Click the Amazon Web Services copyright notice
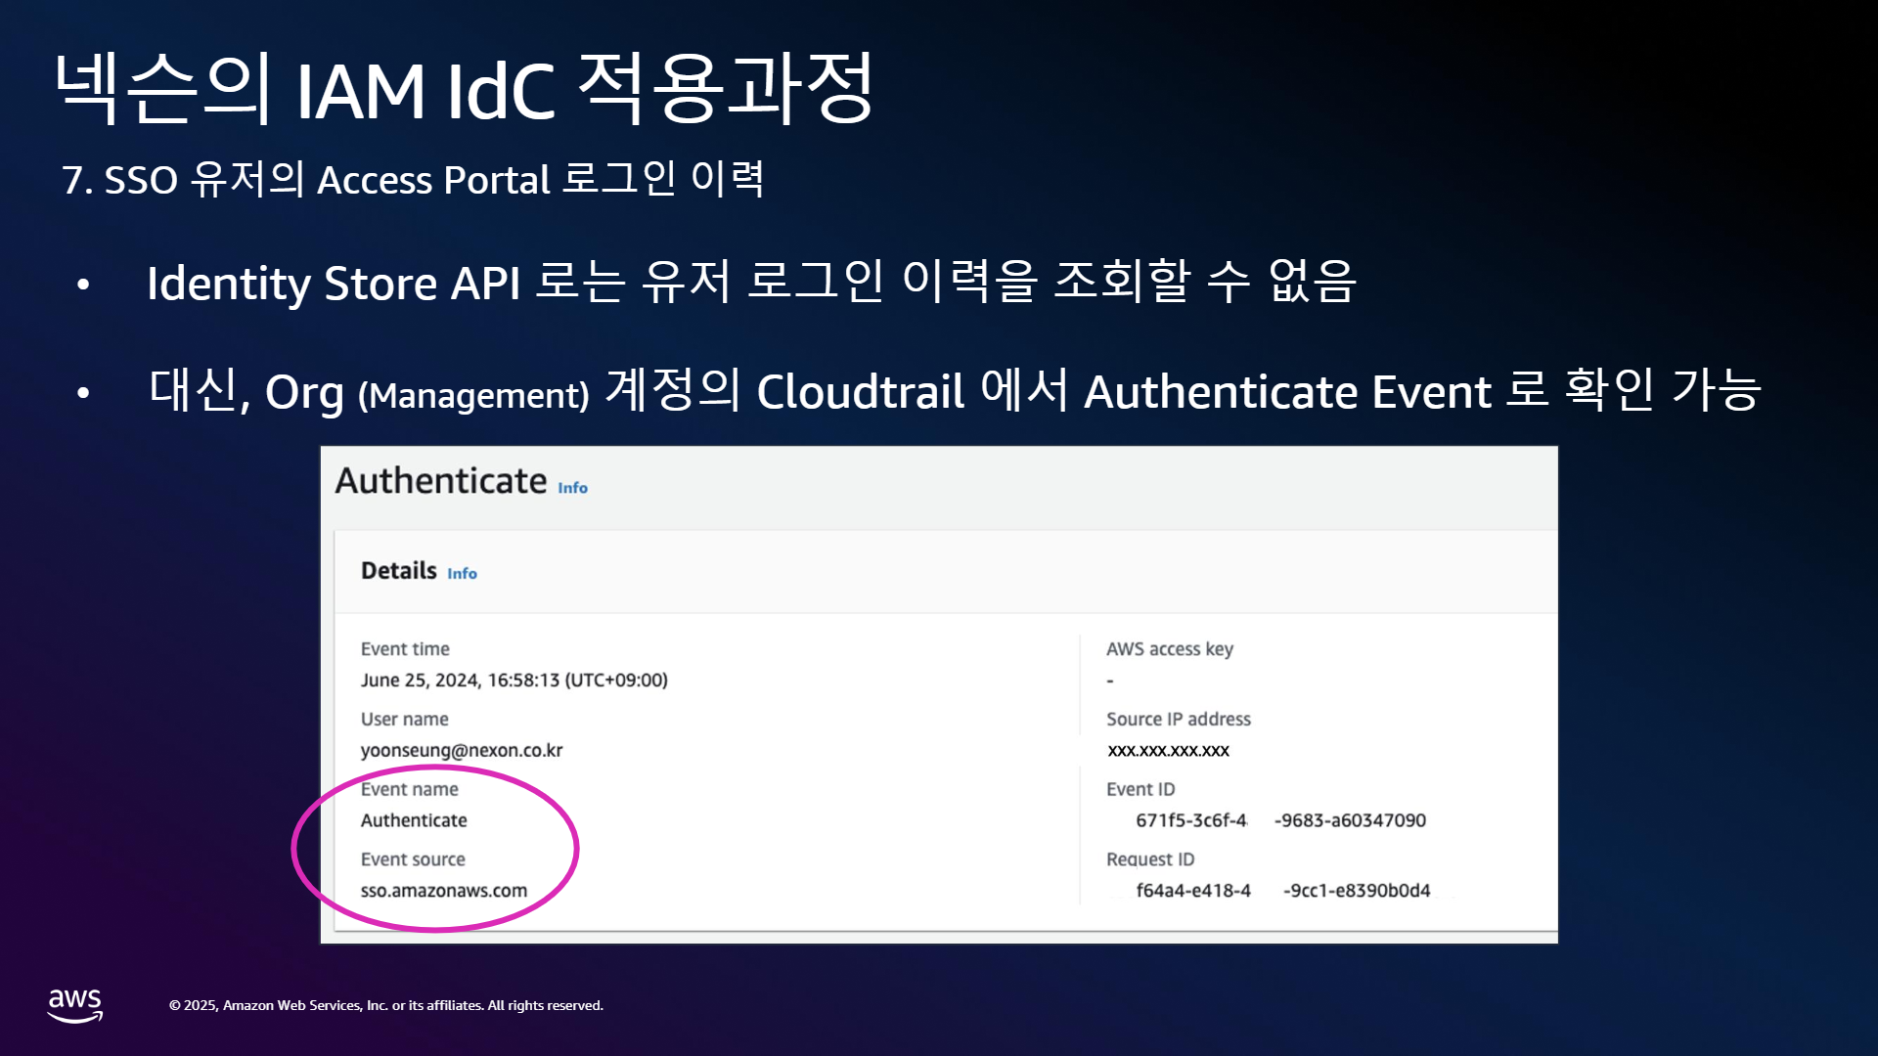 coord(386,1005)
